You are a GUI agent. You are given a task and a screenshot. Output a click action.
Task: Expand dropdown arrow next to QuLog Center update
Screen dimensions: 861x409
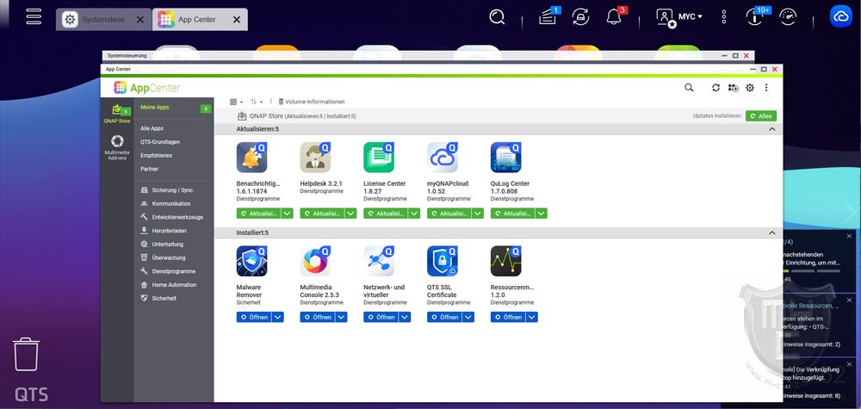tap(542, 214)
